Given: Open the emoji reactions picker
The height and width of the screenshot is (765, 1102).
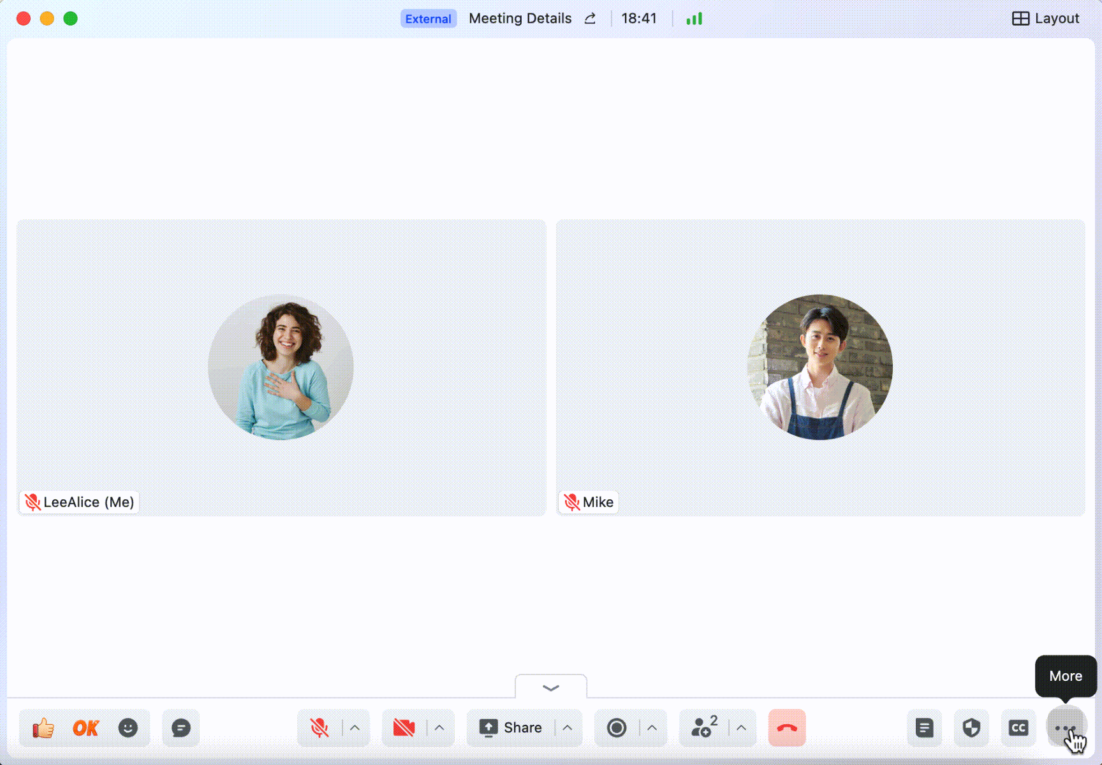Looking at the screenshot, I should coord(128,728).
